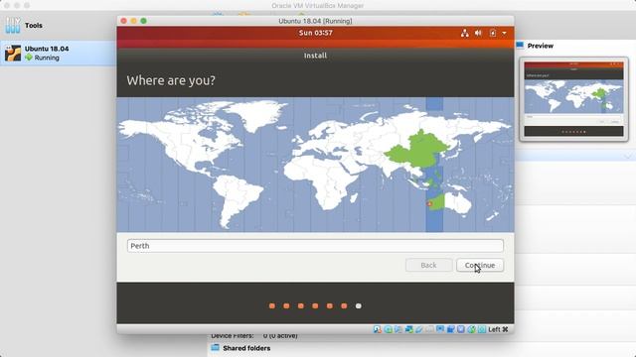Viewport: 636px width, 357px height.
Task: Click the Continue button in installer
Action: (x=480, y=265)
